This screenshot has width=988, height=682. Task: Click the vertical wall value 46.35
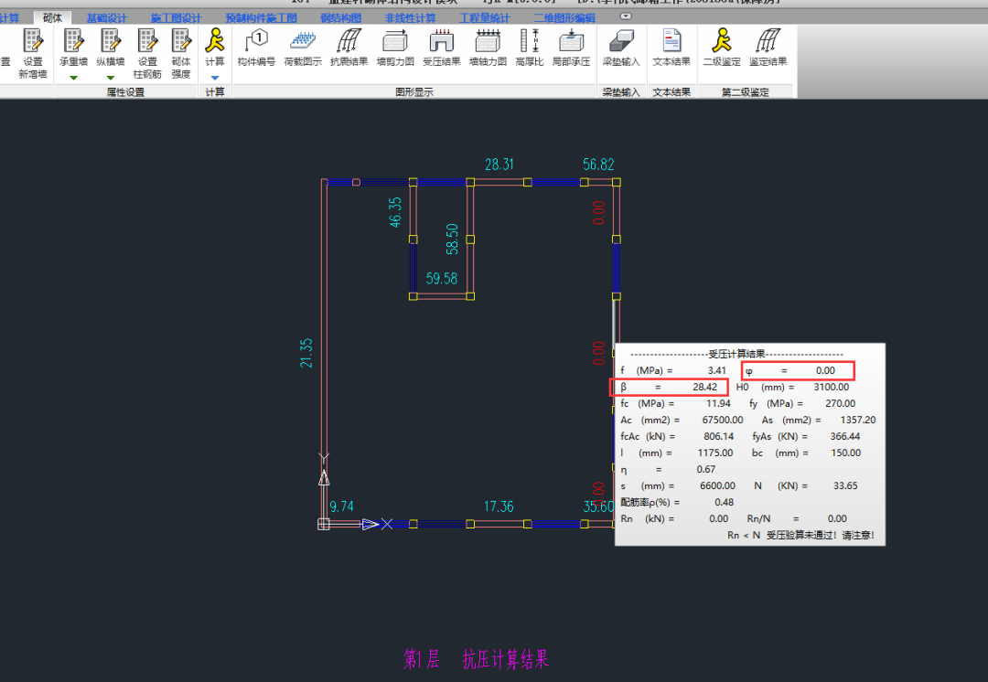(395, 212)
